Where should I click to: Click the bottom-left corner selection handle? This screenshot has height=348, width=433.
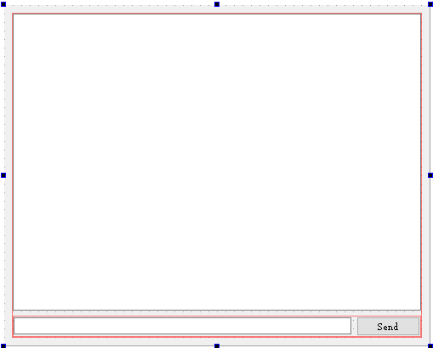click(x=3, y=345)
